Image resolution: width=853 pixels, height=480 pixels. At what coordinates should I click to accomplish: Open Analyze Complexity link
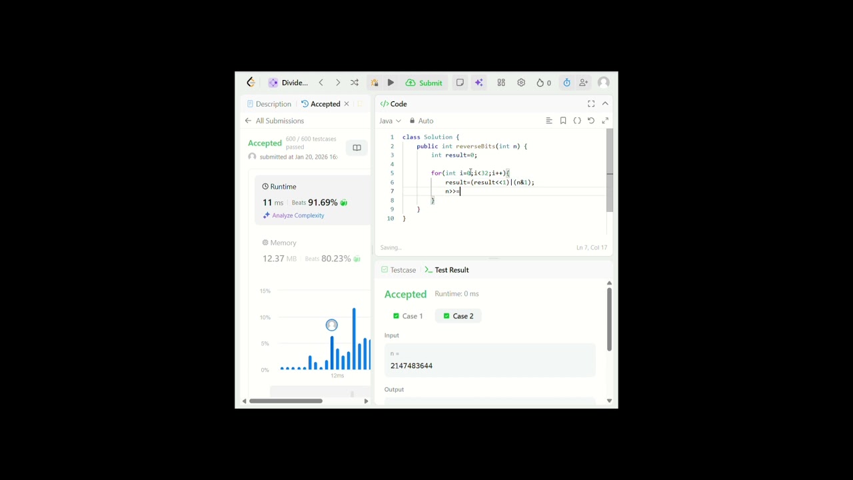[x=293, y=215]
